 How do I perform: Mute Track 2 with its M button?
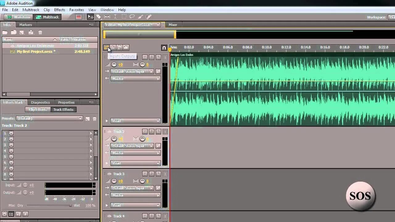point(145,132)
